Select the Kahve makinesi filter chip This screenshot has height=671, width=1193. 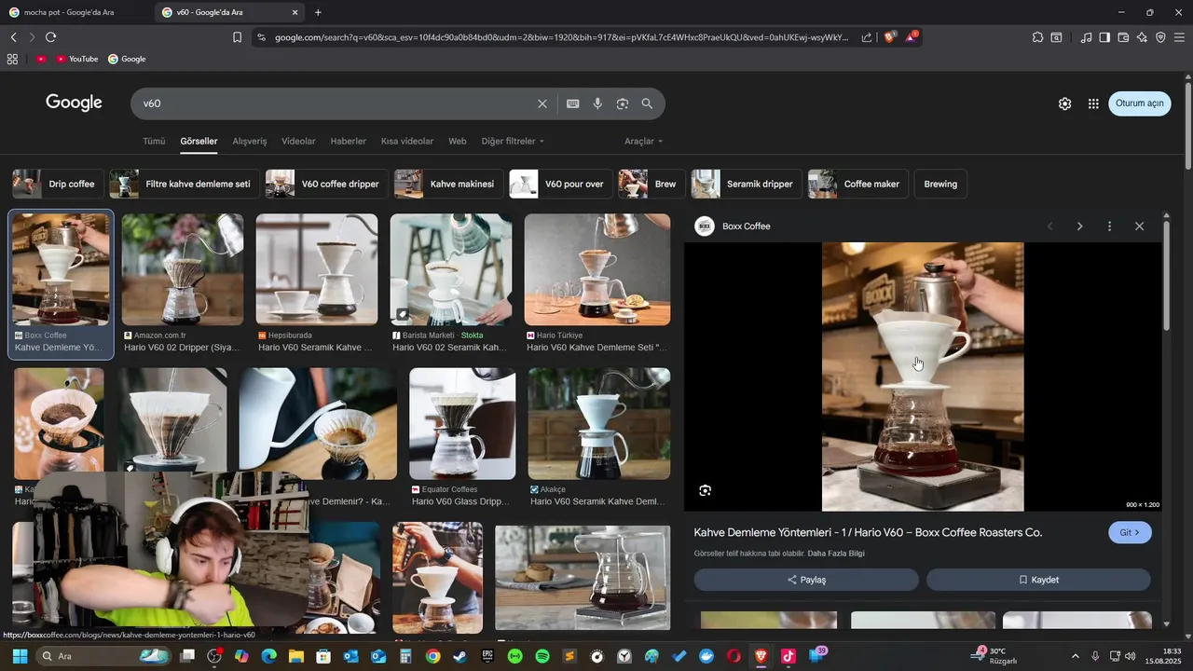pos(448,184)
